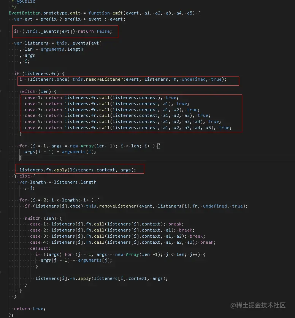
Task: Click 'case 1: return listeners.fn.call(listeners.context), true;'
Action: point(102,97)
